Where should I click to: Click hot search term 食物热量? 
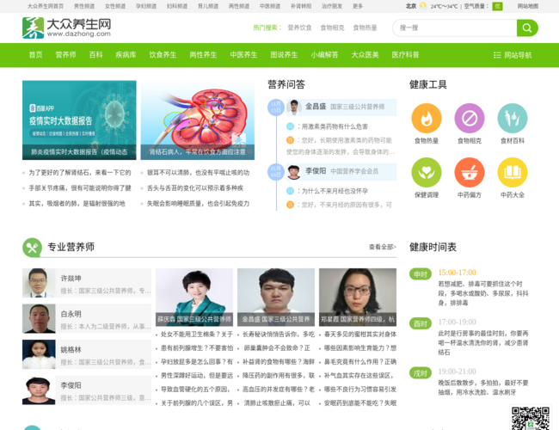365,28
